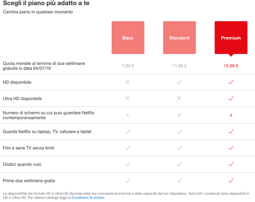Viewport: 255px width, 202px height.
Task: Click Standard checkmark for Film e serie TV
Action: click(179, 148)
